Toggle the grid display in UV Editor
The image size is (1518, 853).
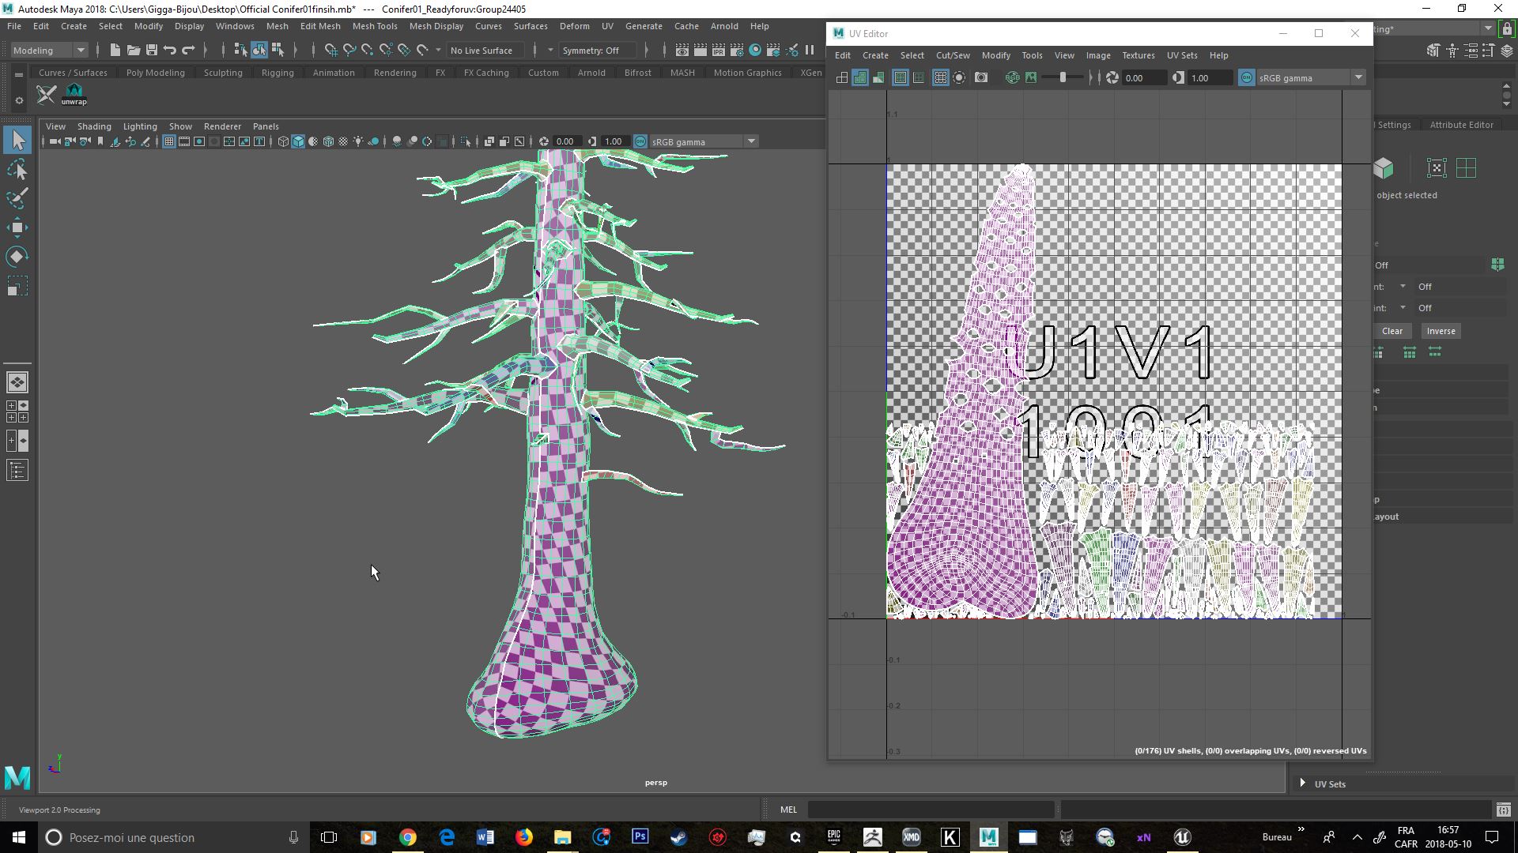click(x=940, y=77)
